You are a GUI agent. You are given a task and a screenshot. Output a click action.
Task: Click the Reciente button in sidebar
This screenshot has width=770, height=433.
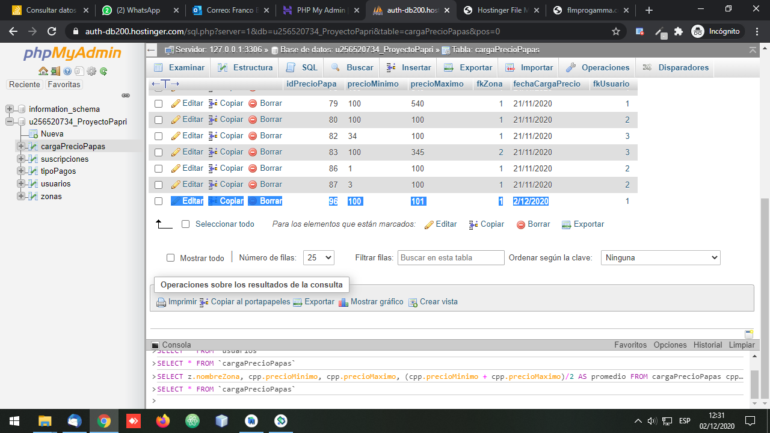pyautogui.click(x=25, y=85)
